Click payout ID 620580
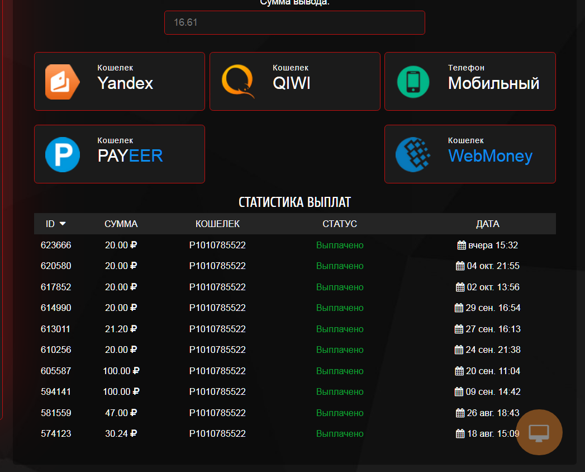This screenshot has height=472, width=585. 56,266
